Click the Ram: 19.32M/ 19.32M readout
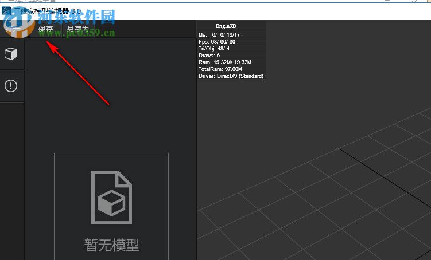Image resolution: width=431 pixels, height=260 pixels. 225,62
